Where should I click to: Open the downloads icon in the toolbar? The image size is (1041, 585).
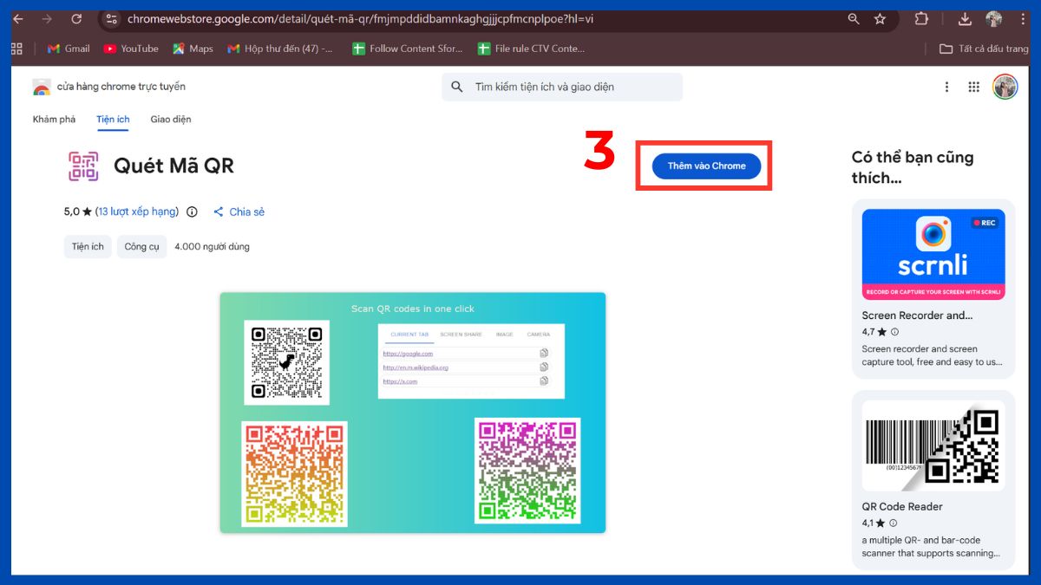pyautogui.click(x=966, y=18)
